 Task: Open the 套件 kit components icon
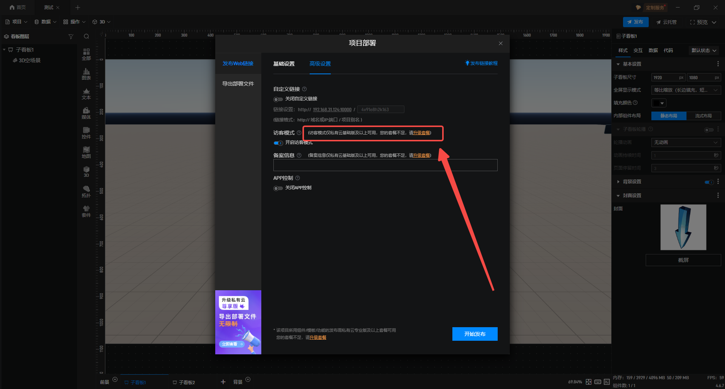click(x=86, y=211)
